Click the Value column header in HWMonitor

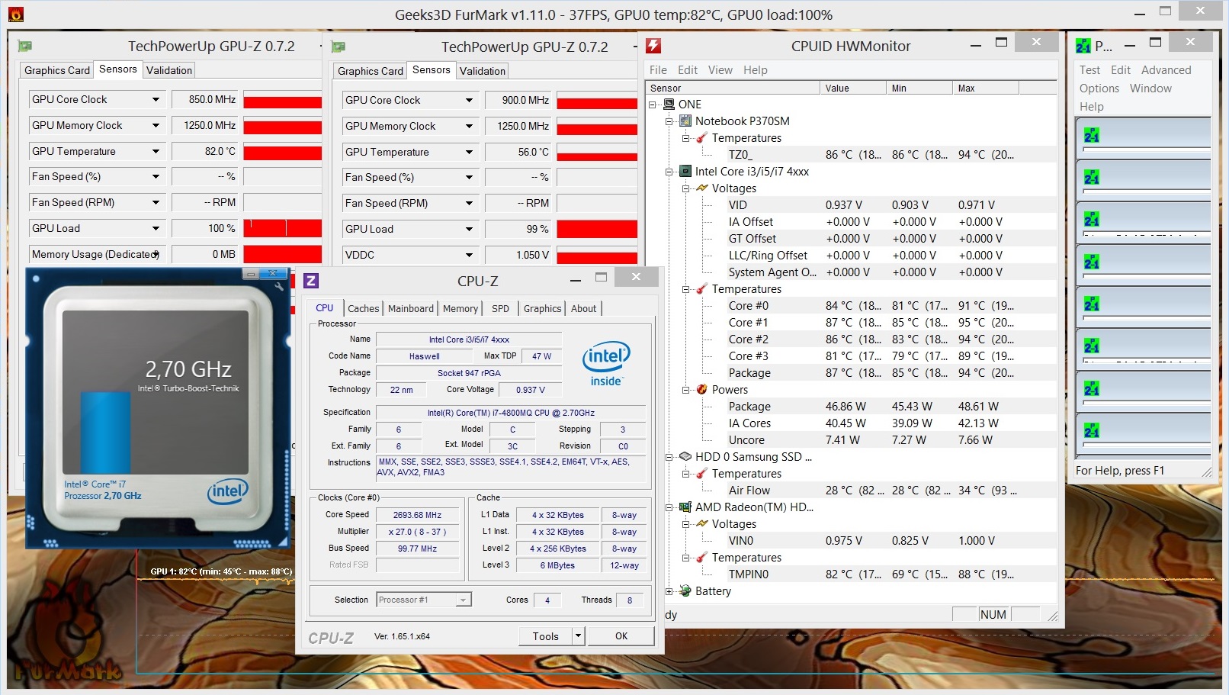(x=853, y=88)
